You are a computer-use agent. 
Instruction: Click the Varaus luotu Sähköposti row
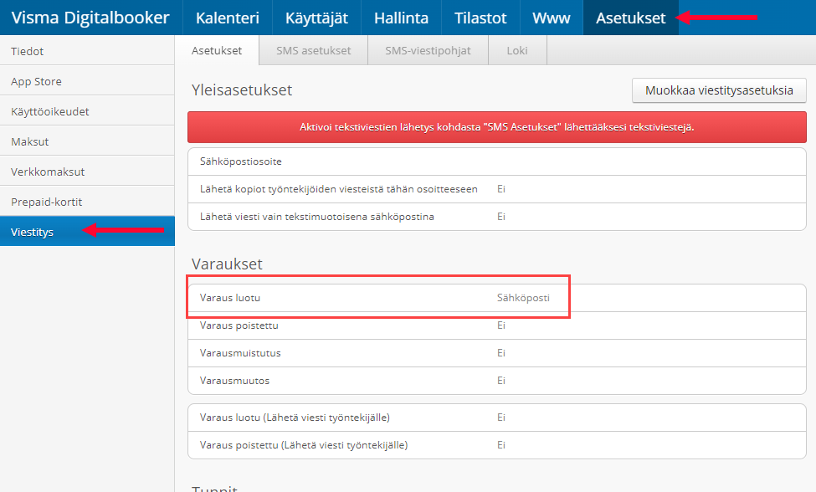point(377,298)
